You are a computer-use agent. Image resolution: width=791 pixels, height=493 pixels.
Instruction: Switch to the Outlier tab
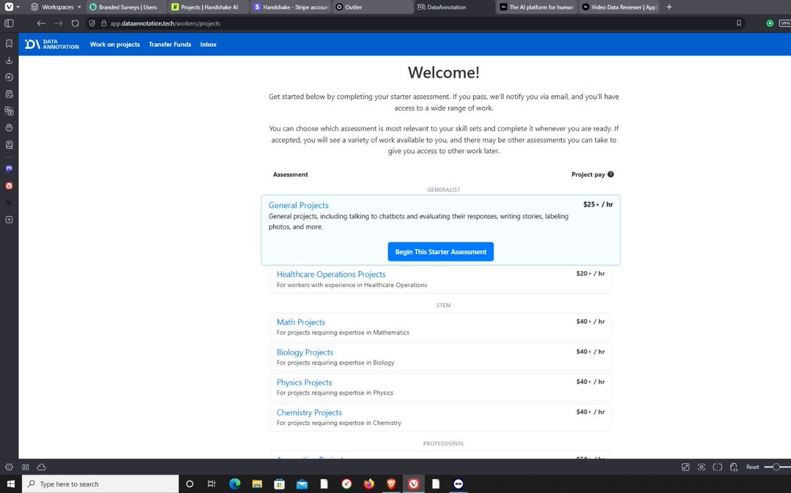point(373,7)
